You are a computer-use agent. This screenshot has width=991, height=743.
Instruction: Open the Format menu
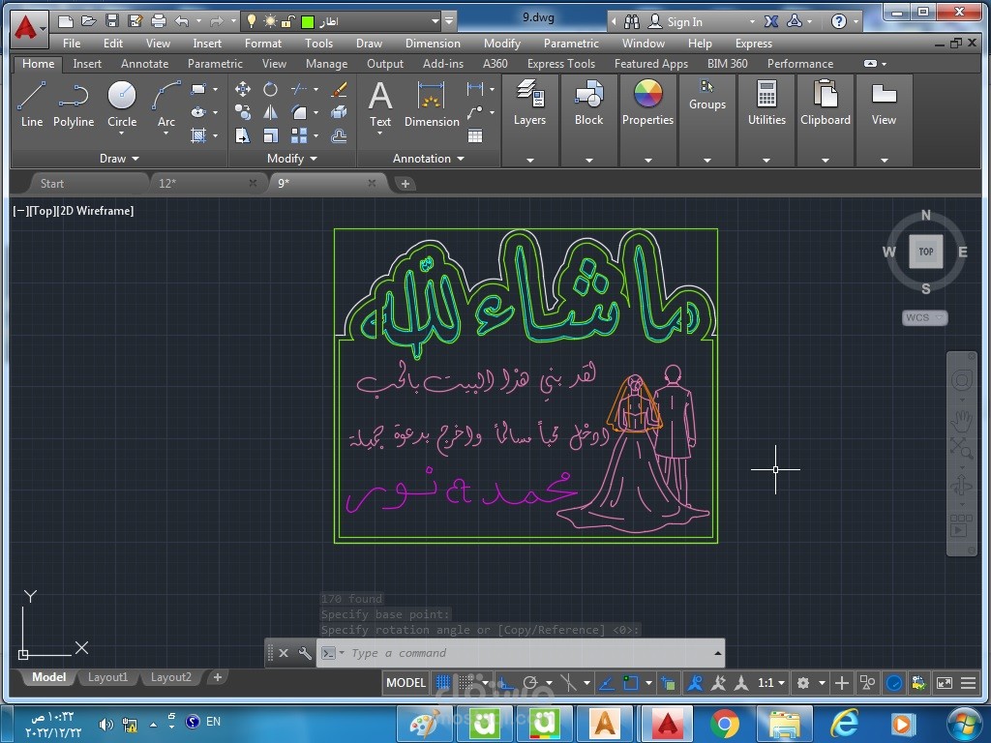[263, 44]
